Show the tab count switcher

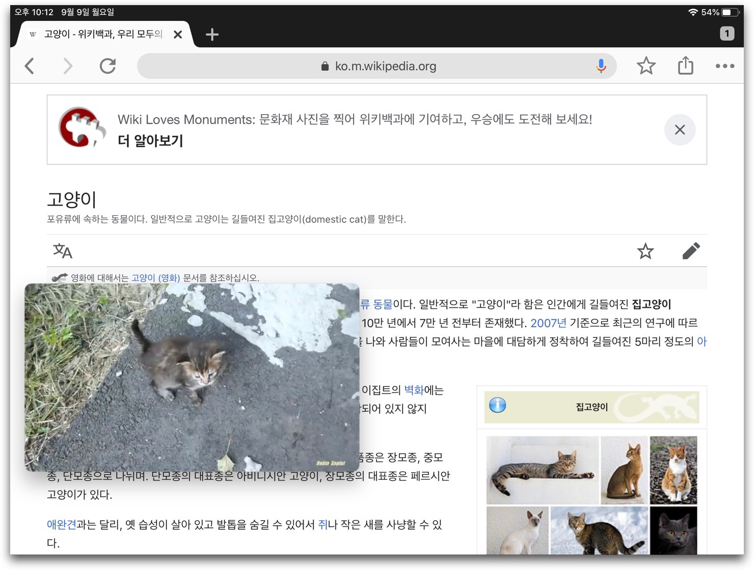[727, 34]
